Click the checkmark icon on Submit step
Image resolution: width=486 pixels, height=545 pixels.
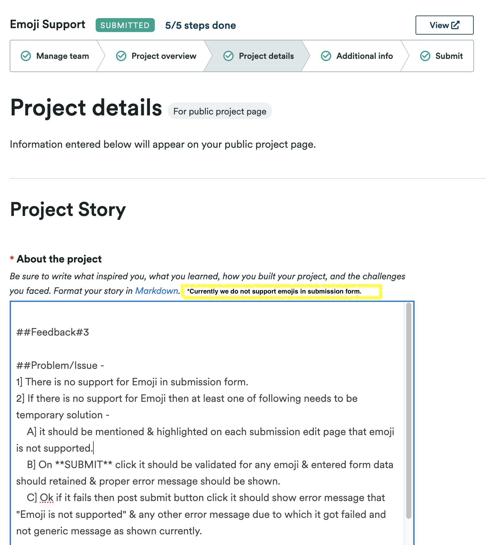coord(426,56)
